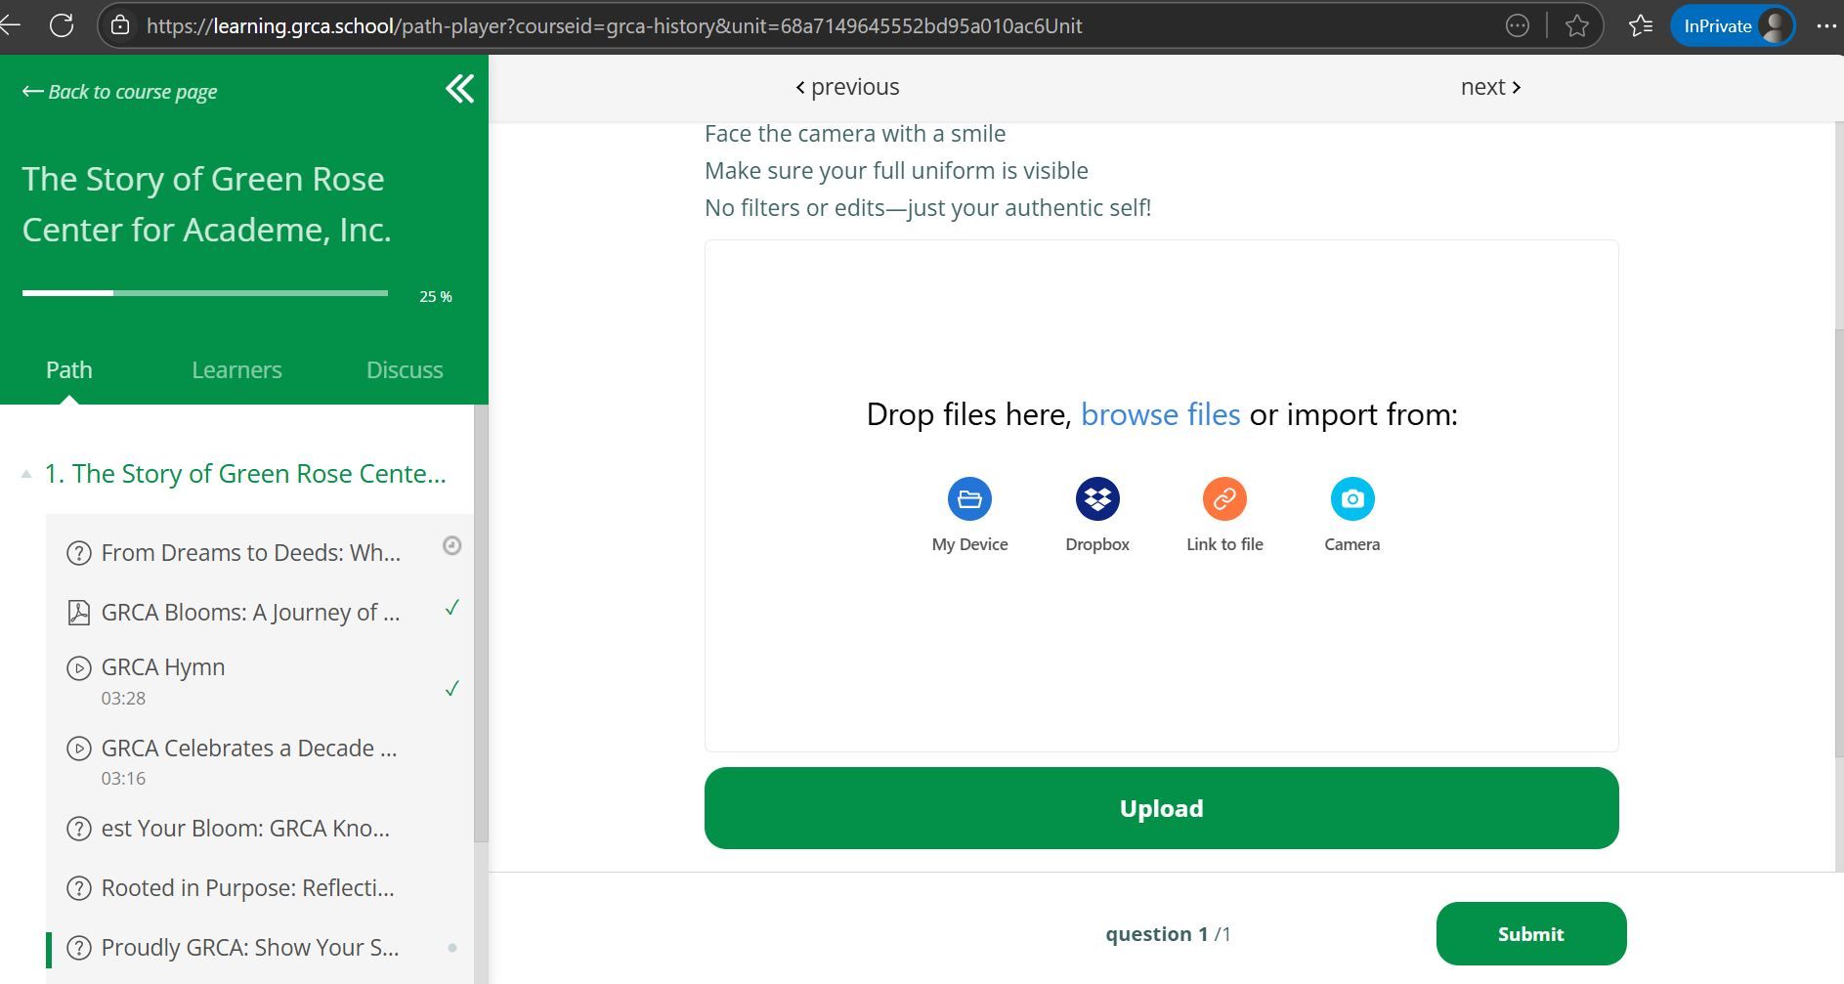Click the My Device folder icon
The height and width of the screenshot is (984, 1844).
tap(969, 499)
